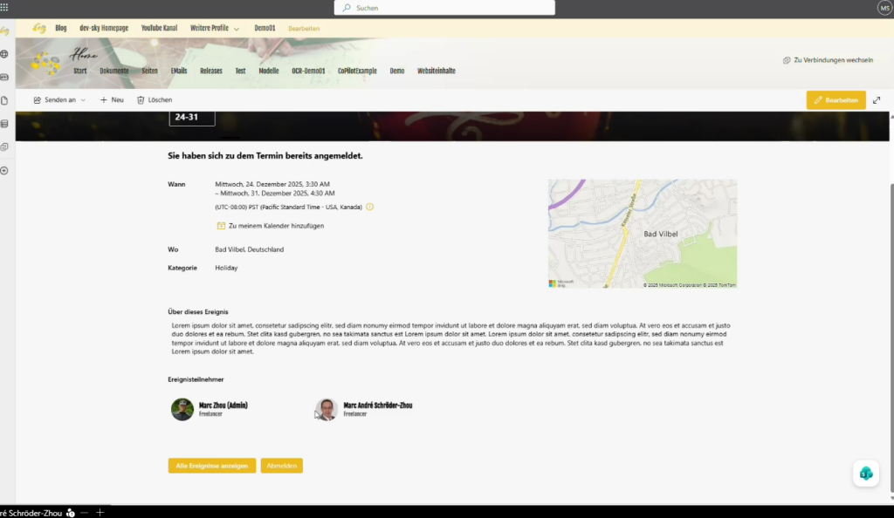Image resolution: width=894 pixels, height=518 pixels.
Task: Click the Marc Zhou (Admin) name
Action: 223,406
